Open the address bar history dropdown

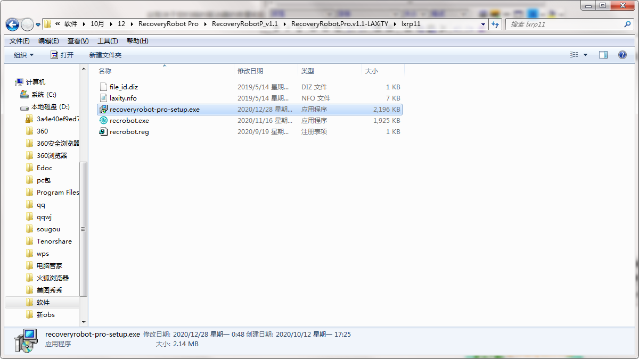tap(483, 24)
